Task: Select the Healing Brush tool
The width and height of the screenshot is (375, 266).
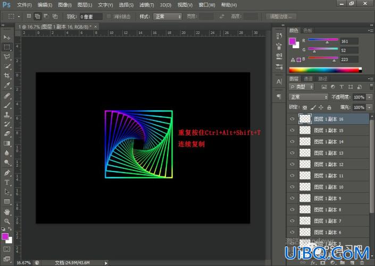Action: click(7, 96)
